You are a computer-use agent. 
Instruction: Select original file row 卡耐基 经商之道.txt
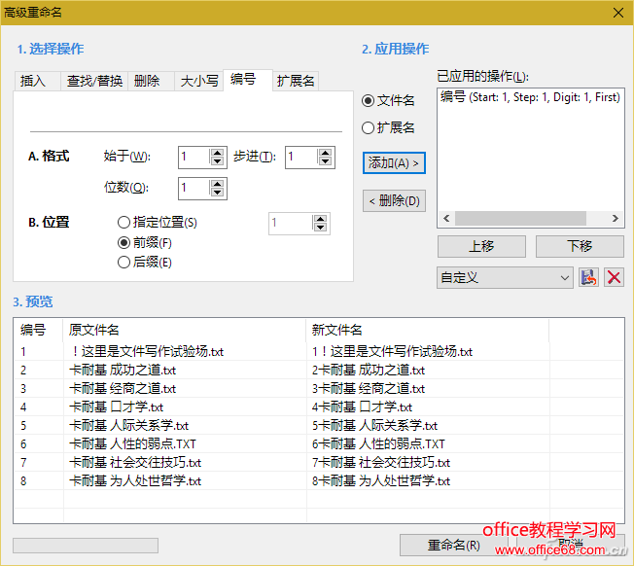coord(123,389)
